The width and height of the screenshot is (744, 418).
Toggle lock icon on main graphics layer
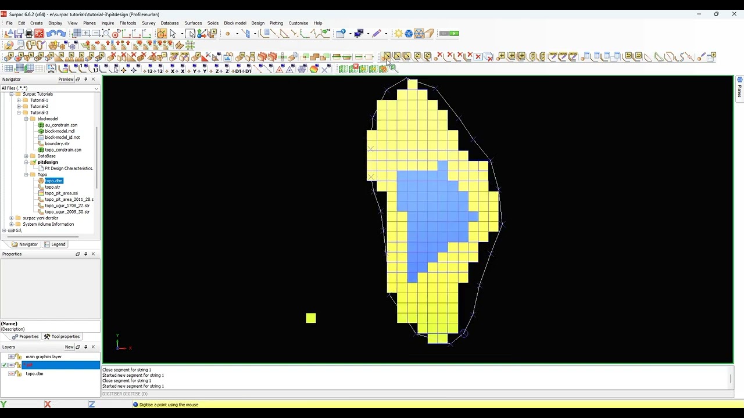click(18, 356)
